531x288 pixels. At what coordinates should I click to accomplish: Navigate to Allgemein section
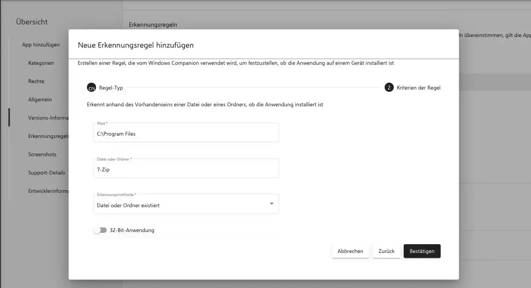40,99
